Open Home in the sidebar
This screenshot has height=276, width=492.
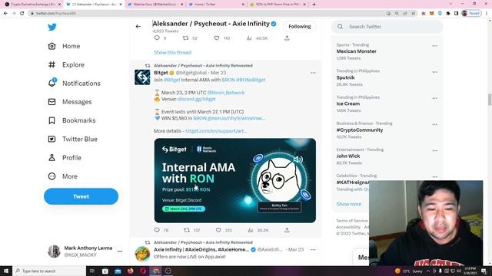pyautogui.click(x=64, y=46)
